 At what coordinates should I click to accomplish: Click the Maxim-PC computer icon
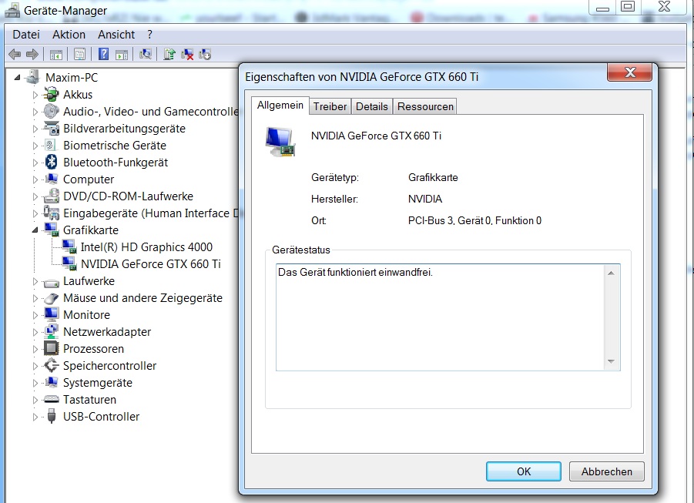coord(33,77)
